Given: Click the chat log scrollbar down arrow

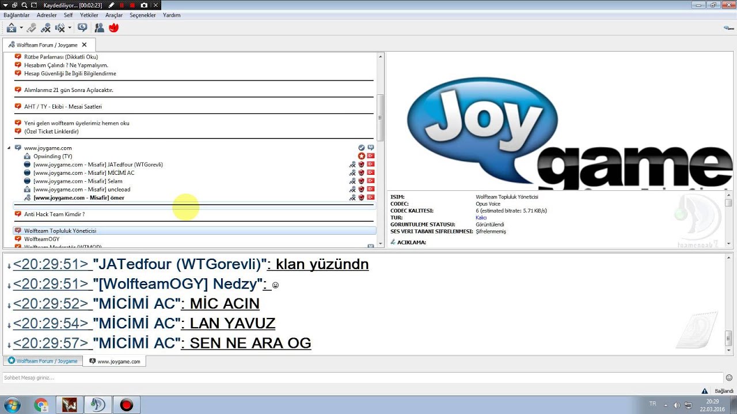Looking at the screenshot, I should (x=728, y=350).
